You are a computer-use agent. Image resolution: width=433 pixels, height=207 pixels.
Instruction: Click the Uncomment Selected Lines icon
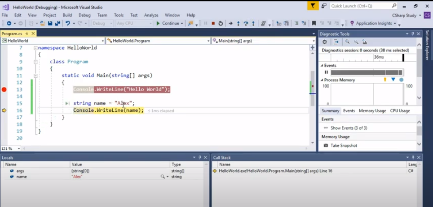(304, 23)
